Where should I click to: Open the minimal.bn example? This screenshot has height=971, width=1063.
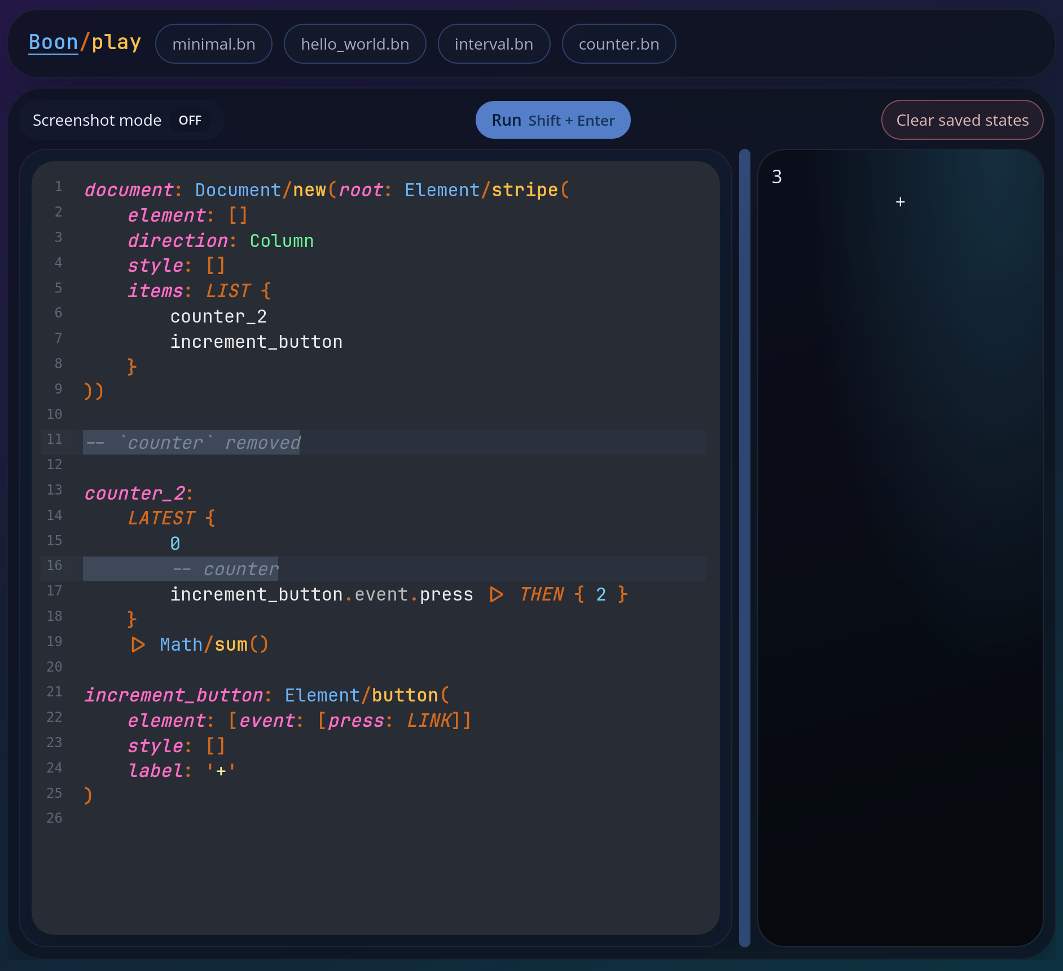(213, 44)
